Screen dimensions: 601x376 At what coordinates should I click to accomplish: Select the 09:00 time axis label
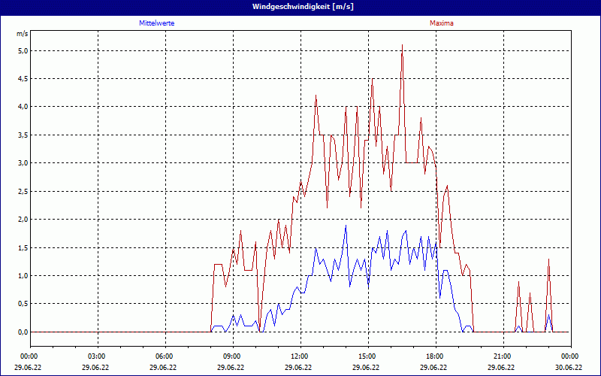(232, 356)
